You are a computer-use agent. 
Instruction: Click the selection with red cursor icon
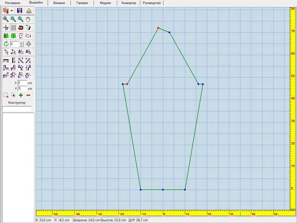[13, 95]
